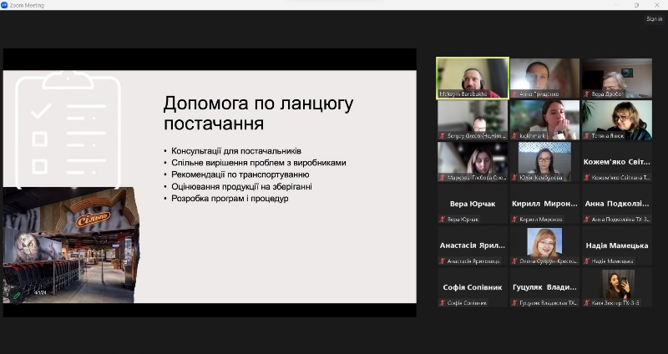Click muted mic icon beside Вера Дробот
Viewport: 668px width, 354px height.
coord(587,94)
